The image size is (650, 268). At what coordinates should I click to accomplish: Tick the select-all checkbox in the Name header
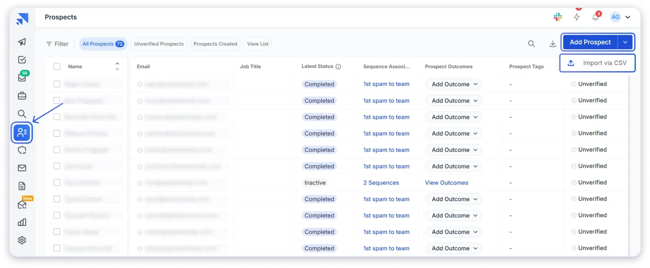[x=57, y=67]
